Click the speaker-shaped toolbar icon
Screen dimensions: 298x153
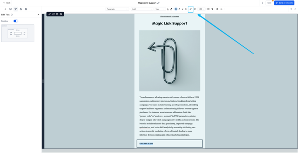(x=217, y=9)
